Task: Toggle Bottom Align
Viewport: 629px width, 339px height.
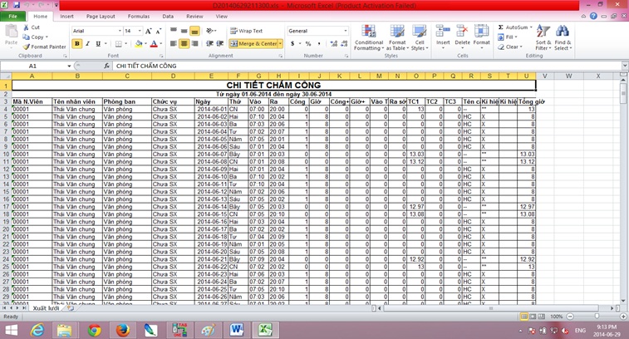Action: [194, 31]
